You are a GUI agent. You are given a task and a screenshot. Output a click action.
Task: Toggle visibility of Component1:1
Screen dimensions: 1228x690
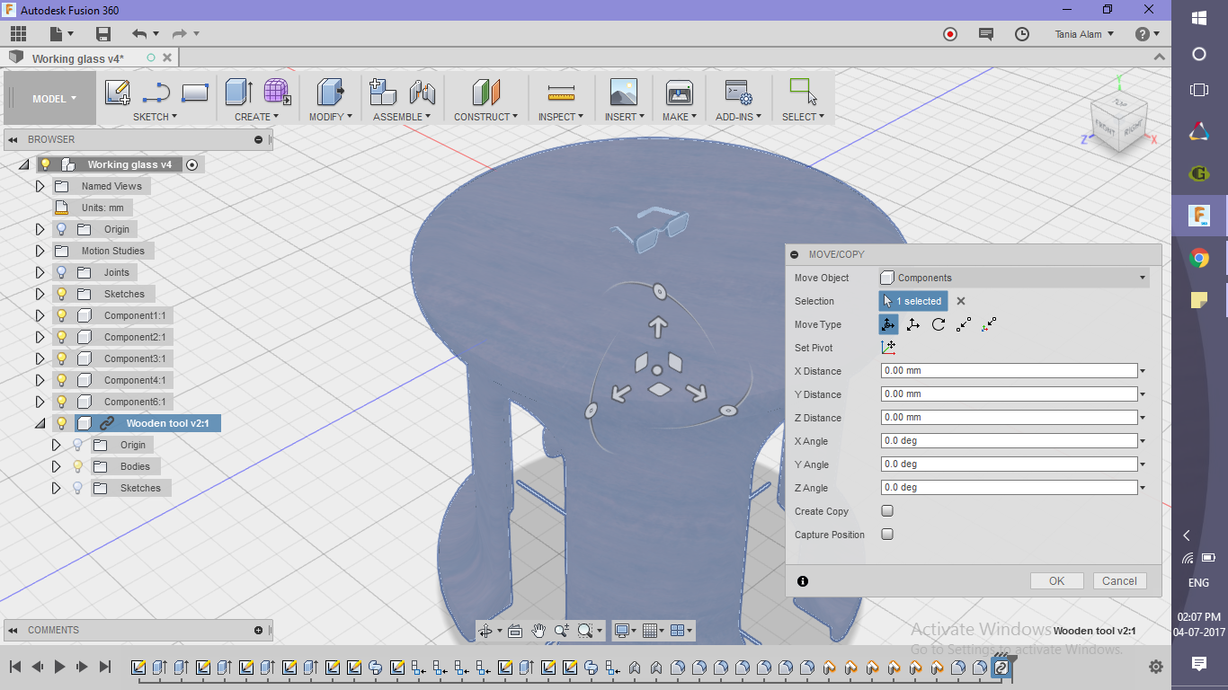(62, 315)
